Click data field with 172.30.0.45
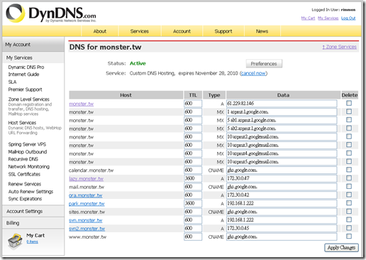366x260 pixels. pos(282,228)
